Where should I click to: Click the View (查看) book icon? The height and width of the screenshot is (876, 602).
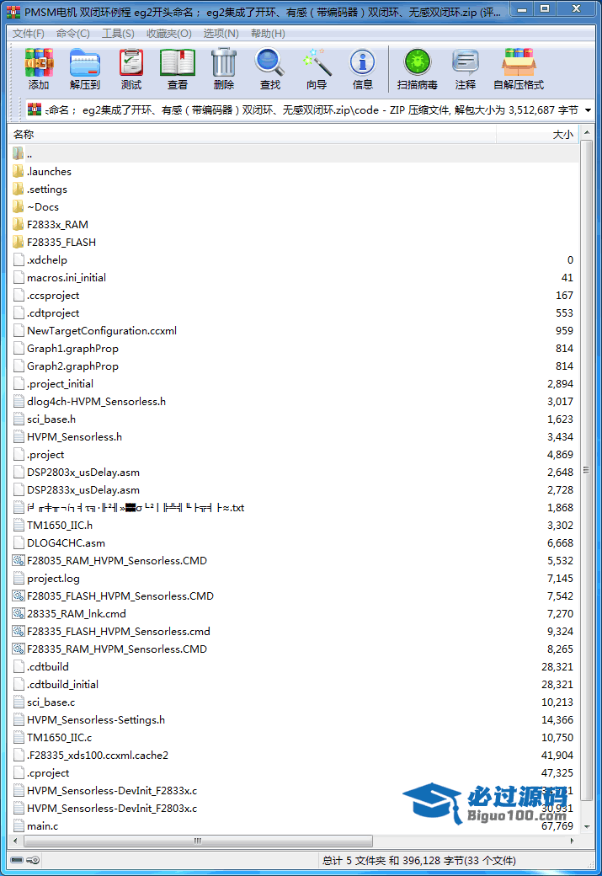[178, 62]
